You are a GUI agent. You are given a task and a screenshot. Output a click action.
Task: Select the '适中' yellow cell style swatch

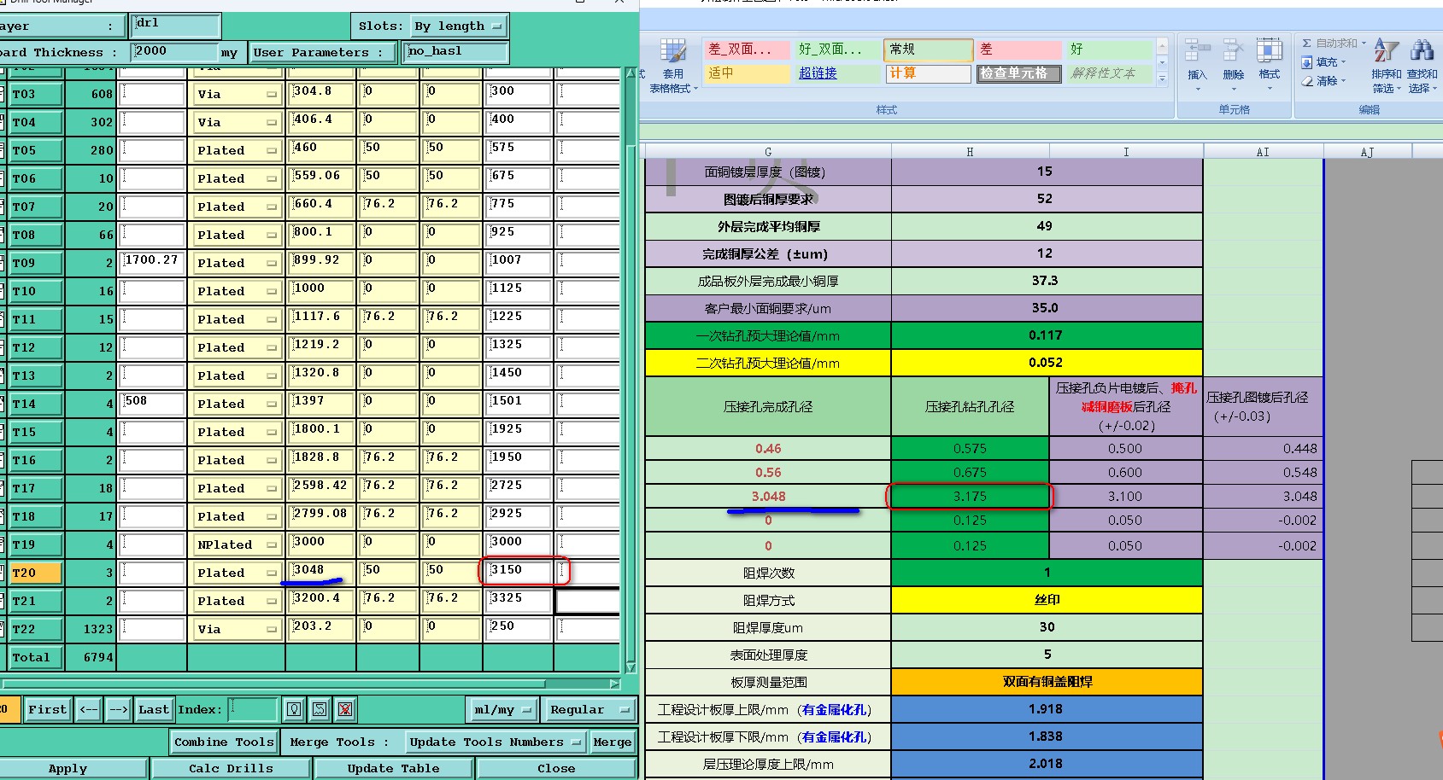[747, 73]
